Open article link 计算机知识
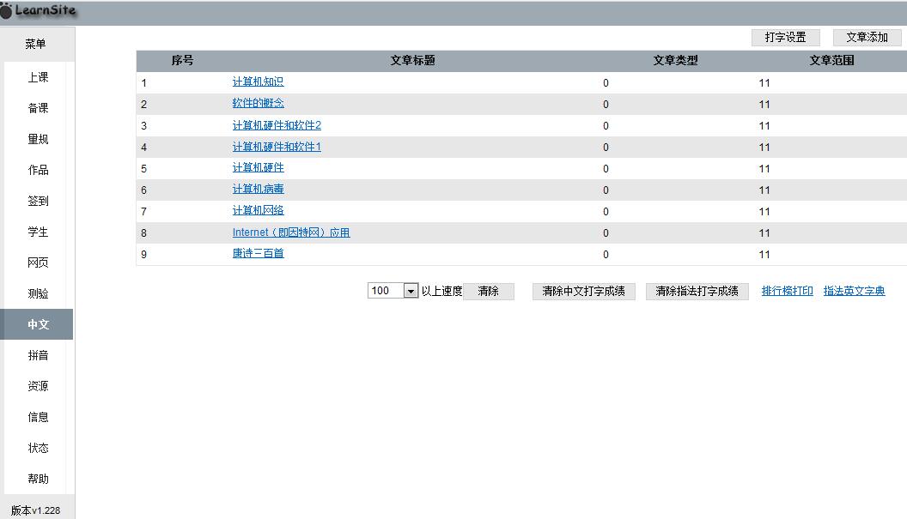This screenshot has height=519, width=907. (258, 82)
